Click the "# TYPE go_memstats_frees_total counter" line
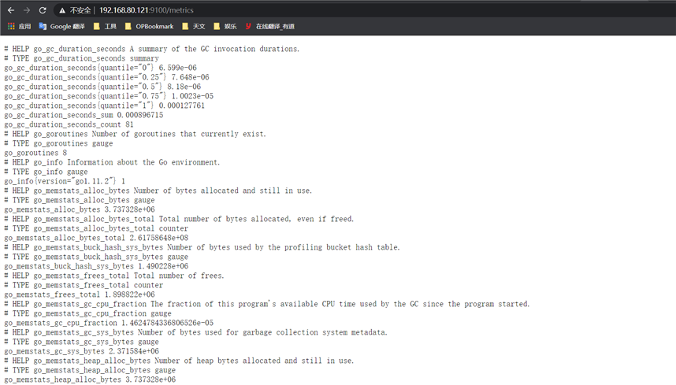Screen dimensions: 676x385 tap(84, 286)
